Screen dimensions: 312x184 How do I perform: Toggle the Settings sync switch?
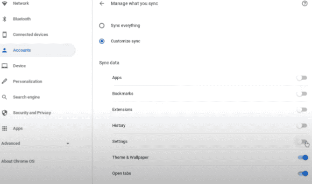[302, 142]
